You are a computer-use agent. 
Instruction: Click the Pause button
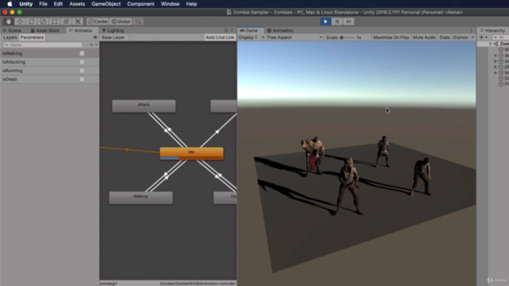[x=337, y=21]
